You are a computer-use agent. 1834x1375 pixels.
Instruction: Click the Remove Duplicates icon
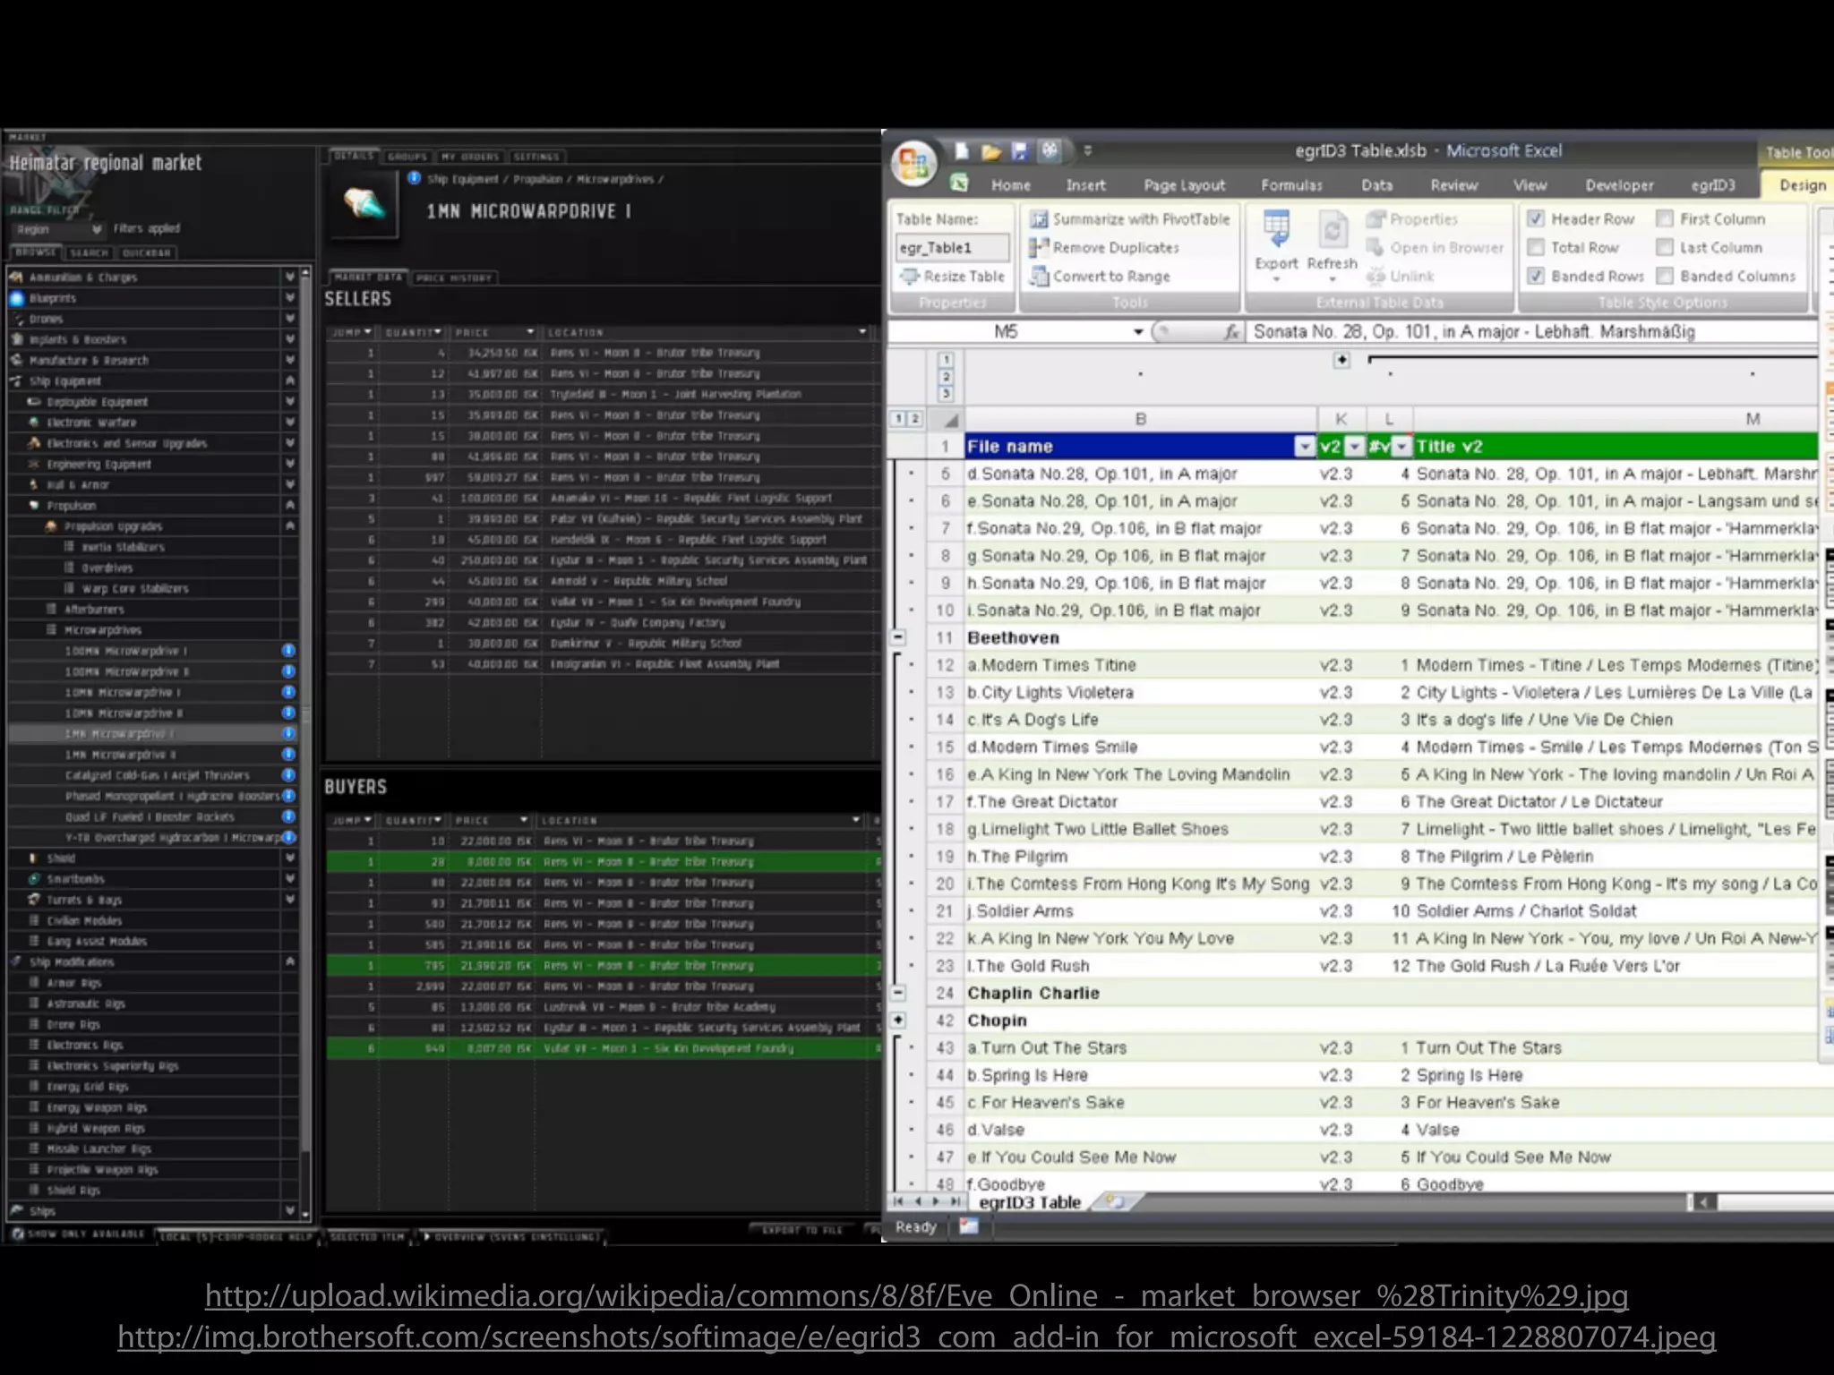1039,248
